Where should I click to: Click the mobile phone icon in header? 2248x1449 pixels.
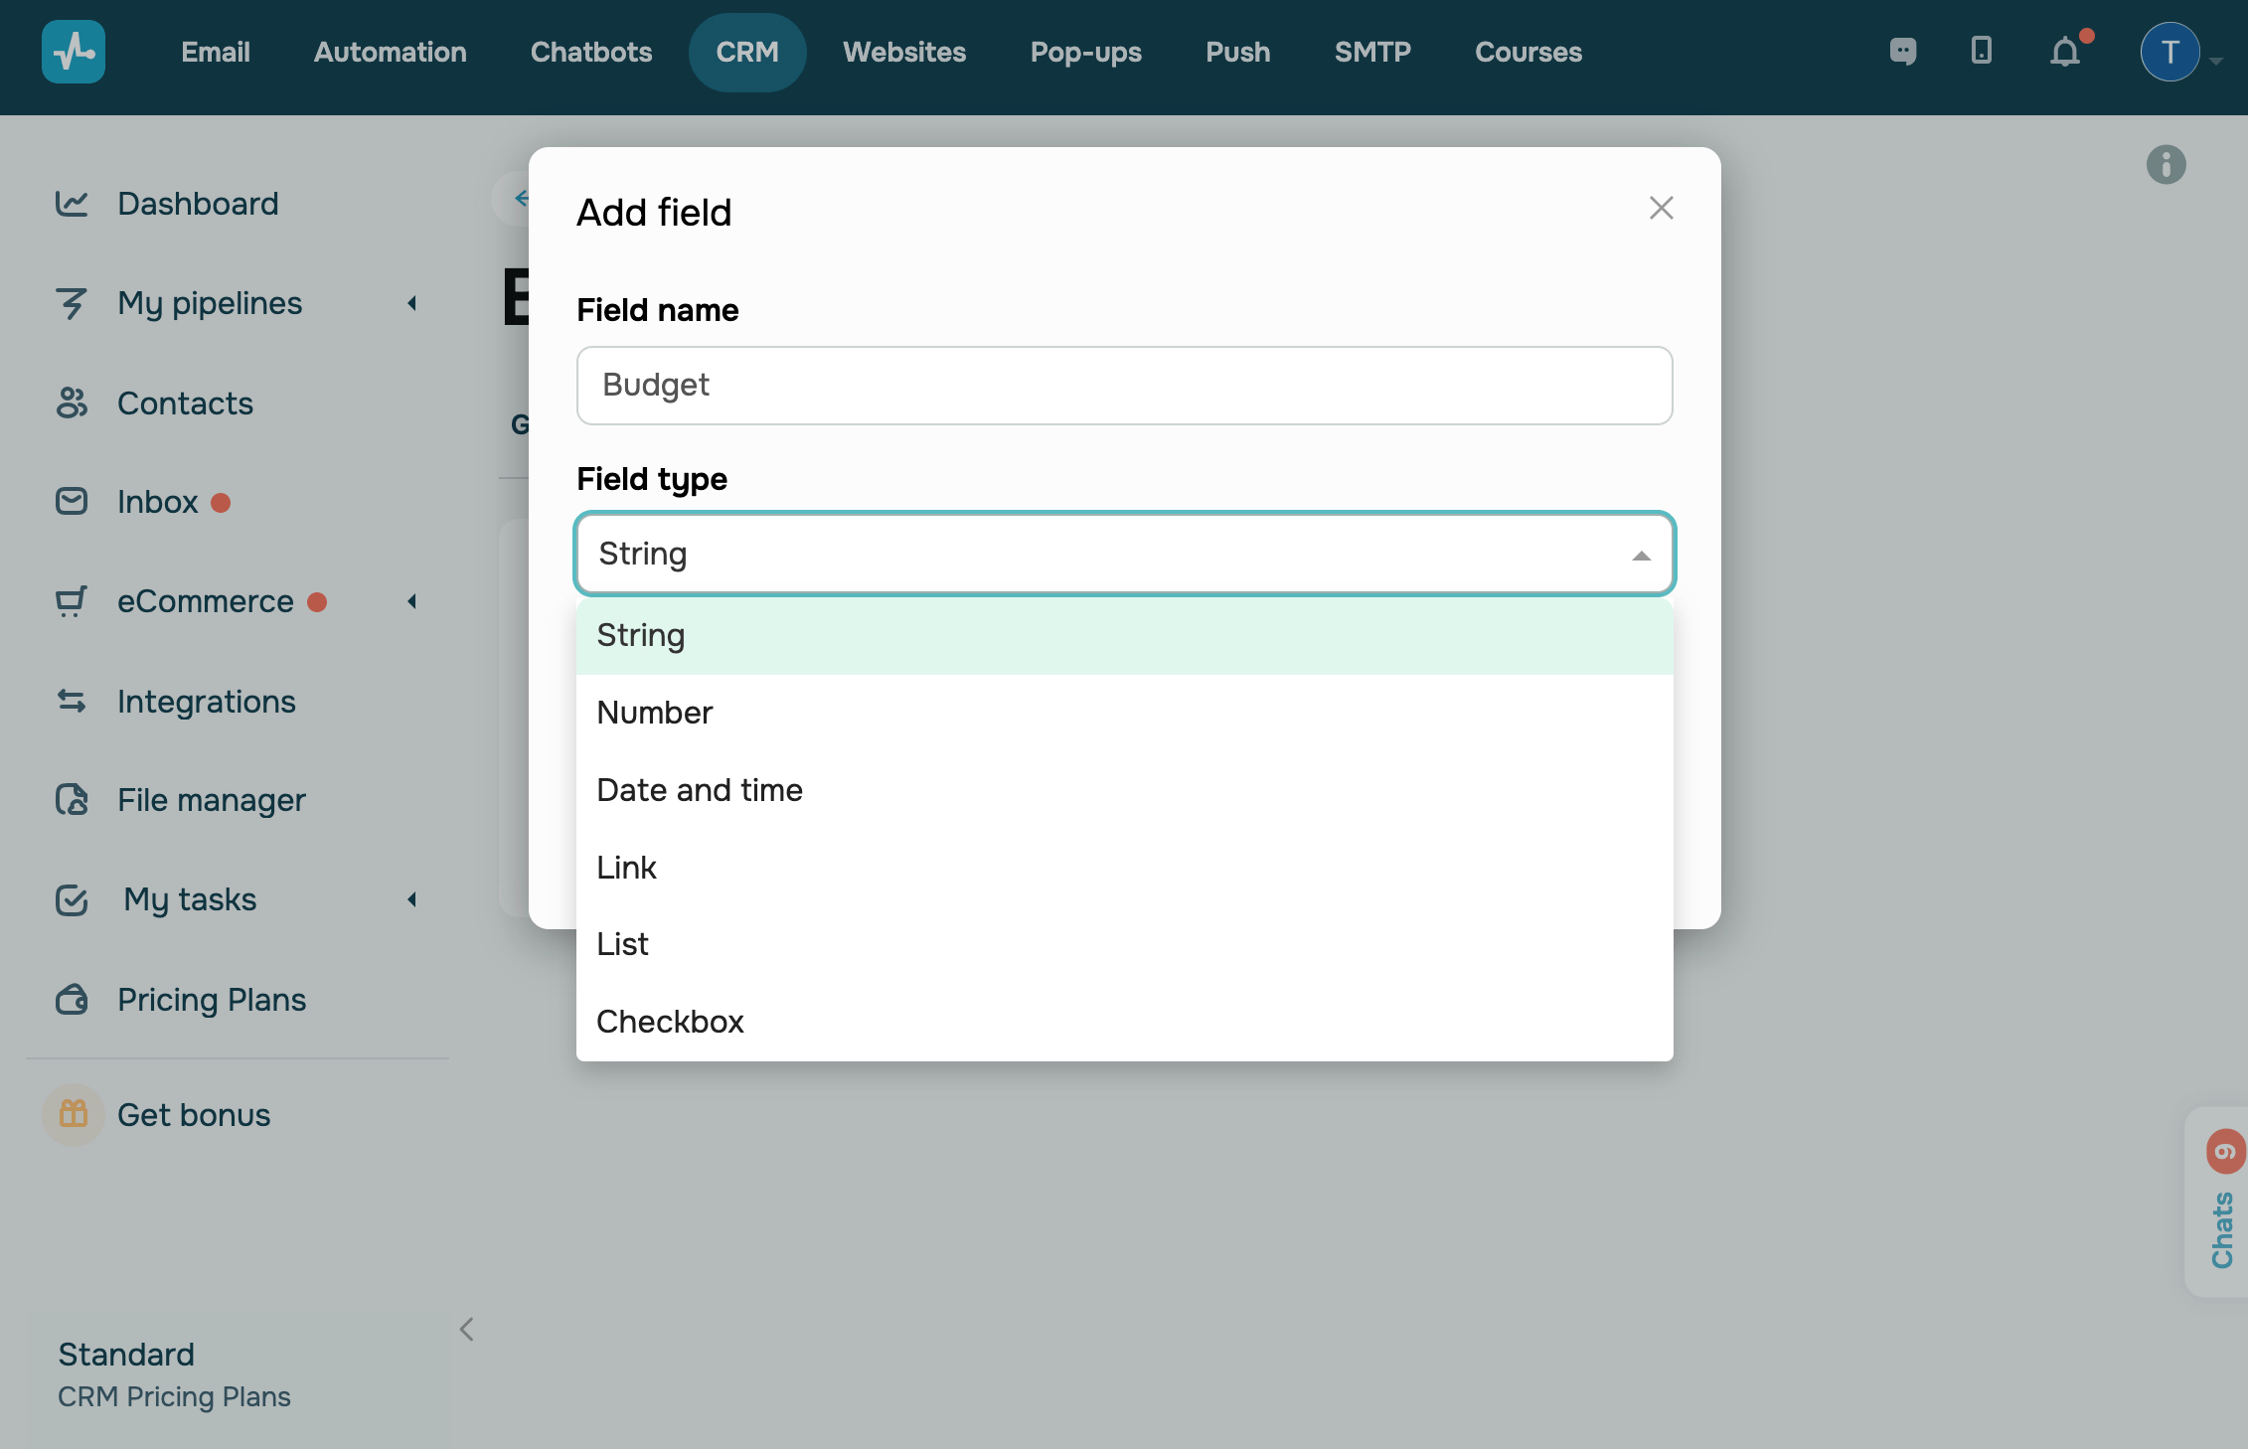pyautogui.click(x=1981, y=51)
